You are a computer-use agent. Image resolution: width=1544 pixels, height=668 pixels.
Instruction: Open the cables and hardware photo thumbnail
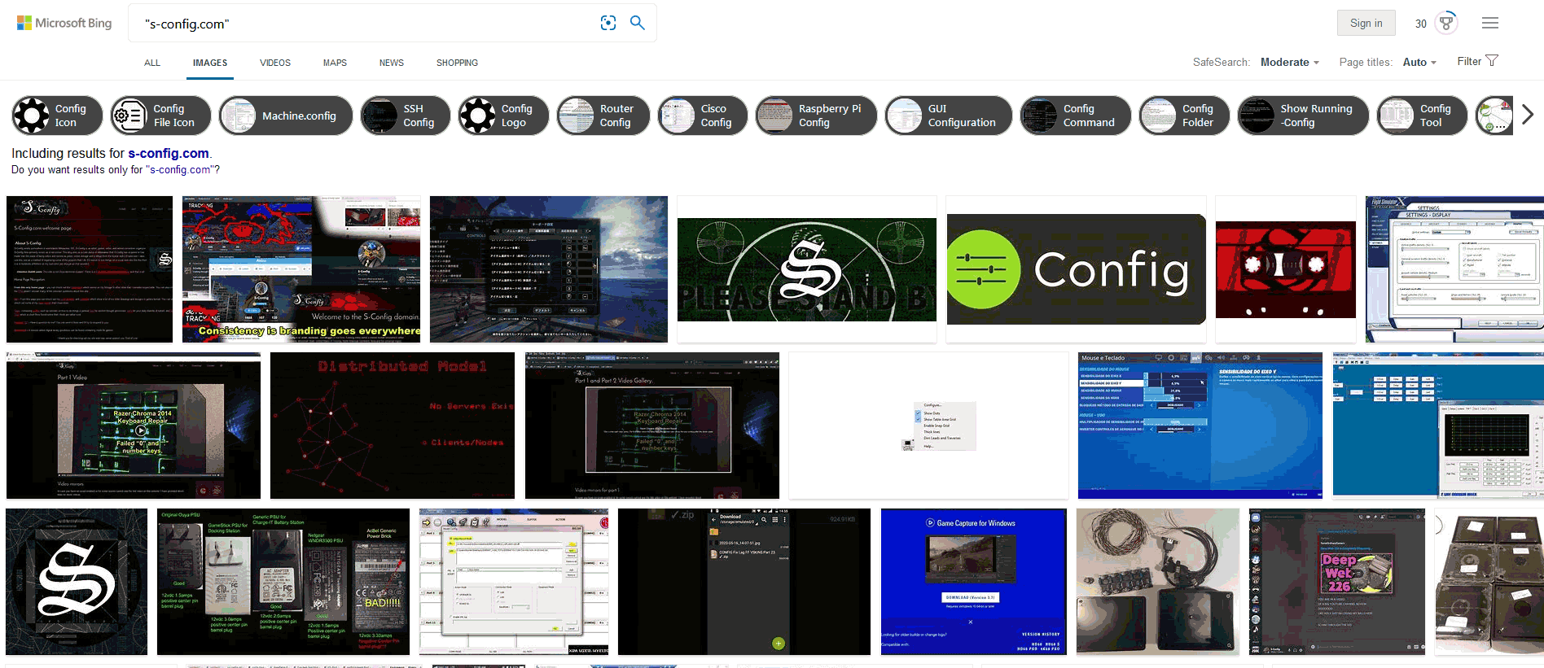click(1158, 582)
